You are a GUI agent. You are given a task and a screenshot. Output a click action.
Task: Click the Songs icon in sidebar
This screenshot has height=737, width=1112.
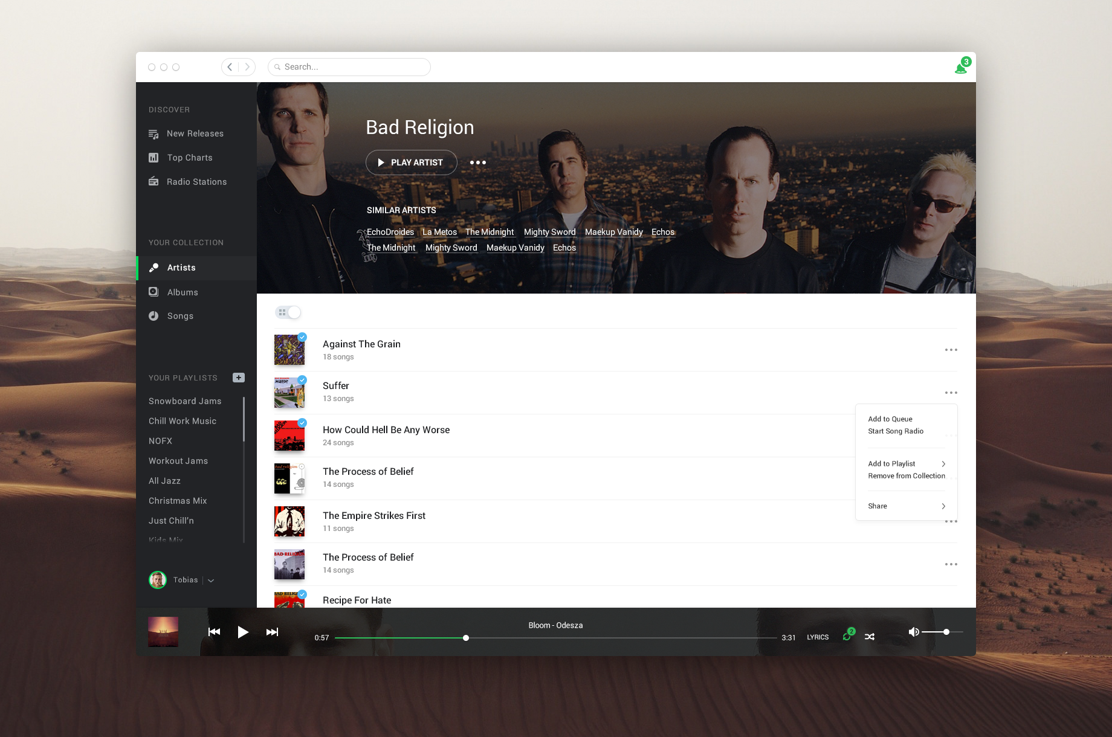click(x=154, y=316)
